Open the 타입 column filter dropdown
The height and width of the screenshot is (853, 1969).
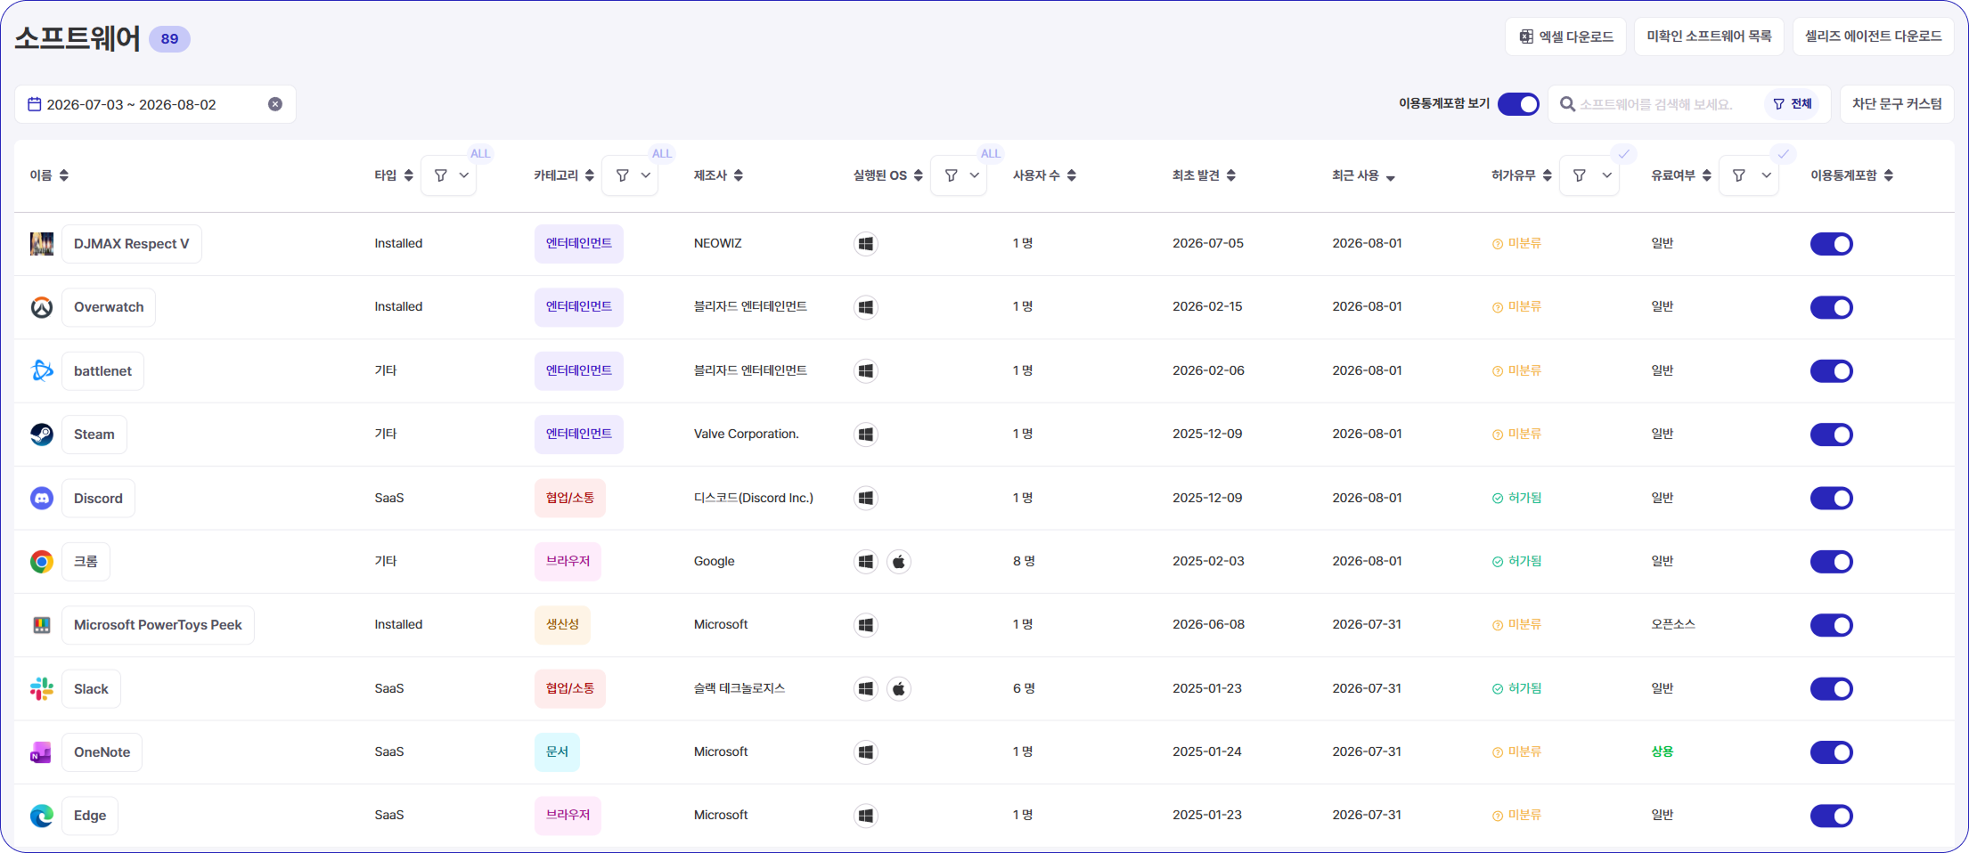coord(449,175)
